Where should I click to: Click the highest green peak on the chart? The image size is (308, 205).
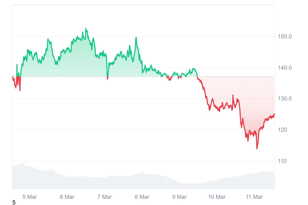point(86,28)
